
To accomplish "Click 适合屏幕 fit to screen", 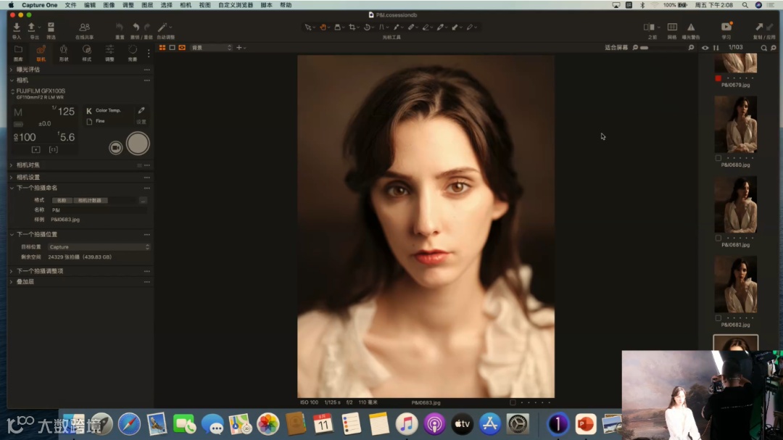I will pos(616,47).
